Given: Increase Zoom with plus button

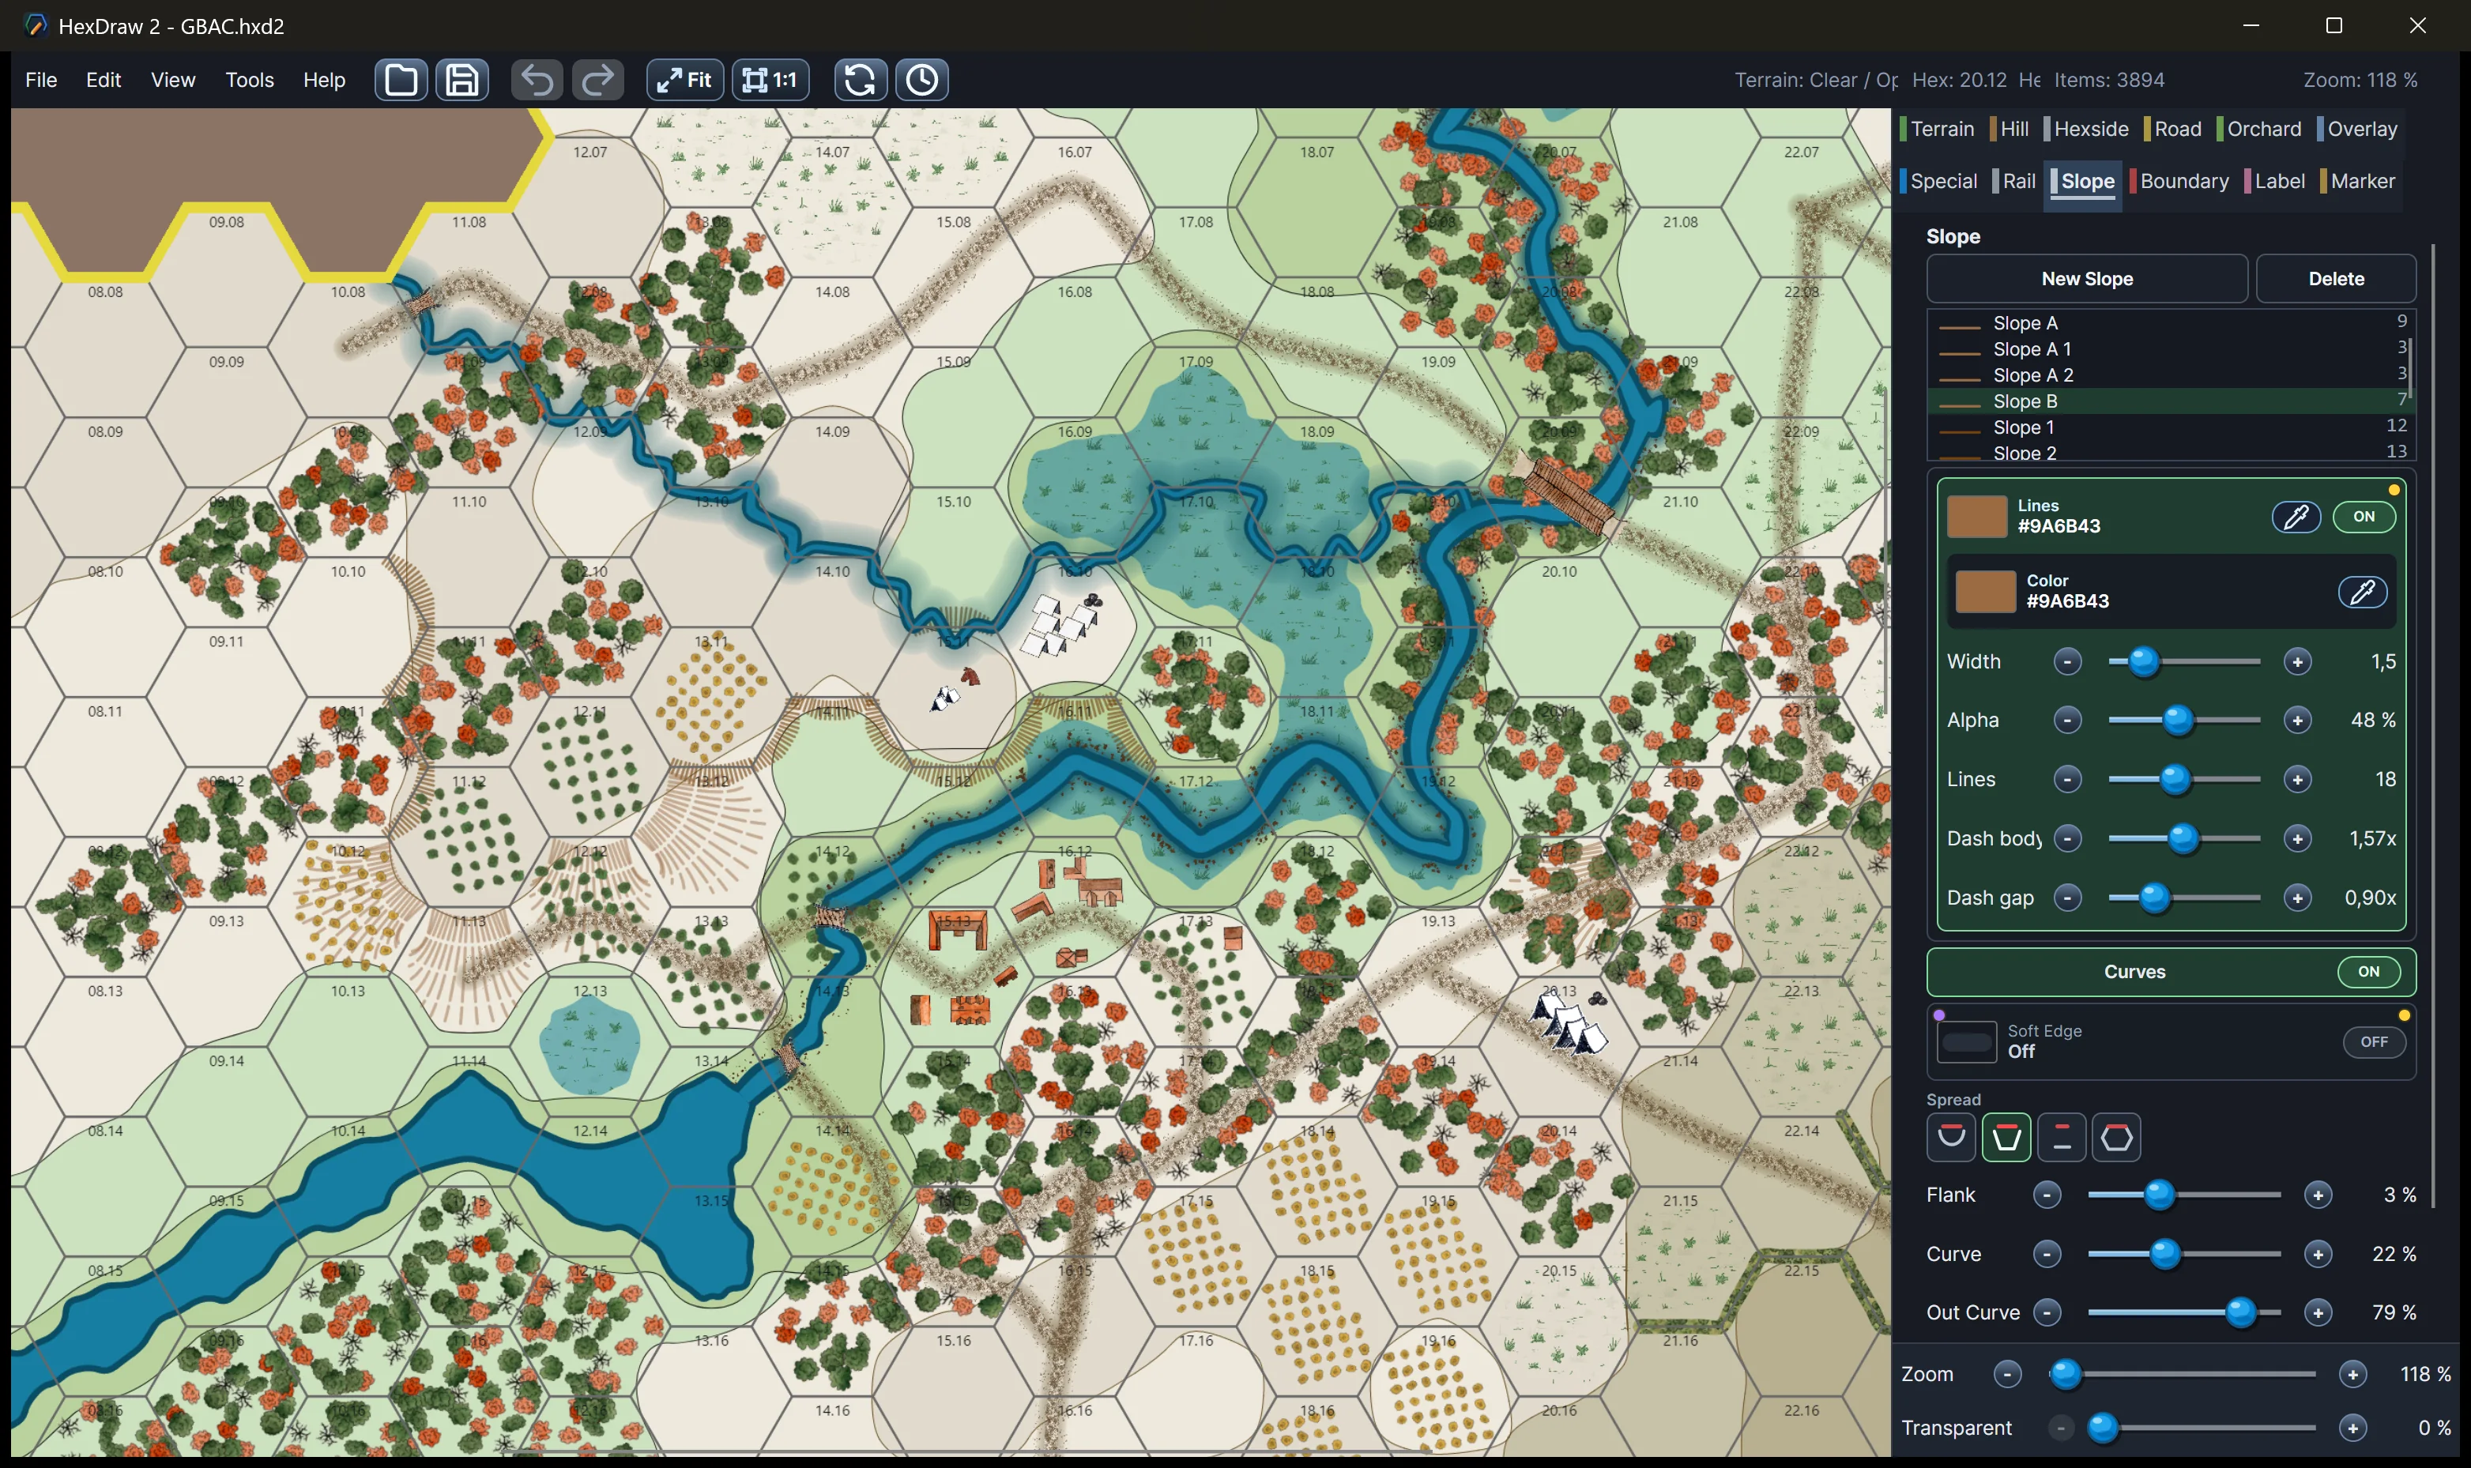Looking at the screenshot, I should tap(2353, 1374).
